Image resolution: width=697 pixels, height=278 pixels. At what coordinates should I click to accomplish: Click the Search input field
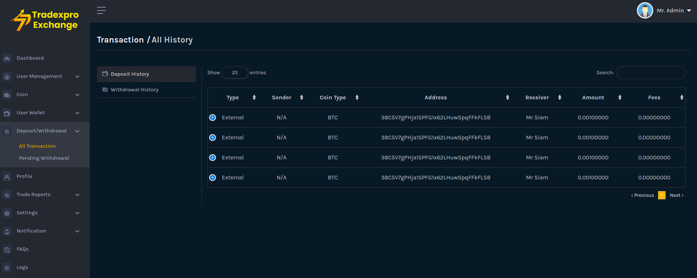click(651, 73)
